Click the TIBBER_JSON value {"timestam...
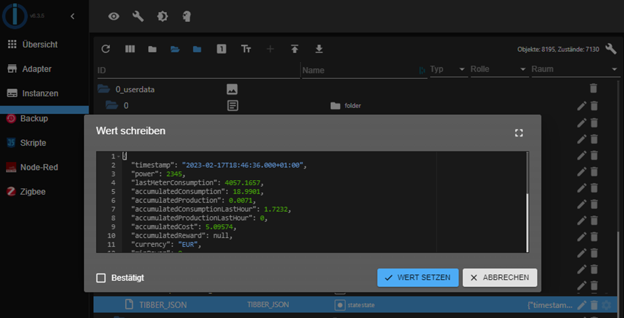 pos(550,305)
